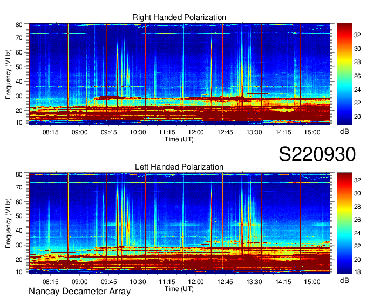Click the 10:30 tick of bottom plot
The width and height of the screenshot is (367, 298).
(138, 282)
